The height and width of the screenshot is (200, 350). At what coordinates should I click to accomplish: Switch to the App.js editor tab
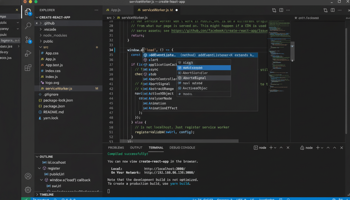(x=116, y=10)
